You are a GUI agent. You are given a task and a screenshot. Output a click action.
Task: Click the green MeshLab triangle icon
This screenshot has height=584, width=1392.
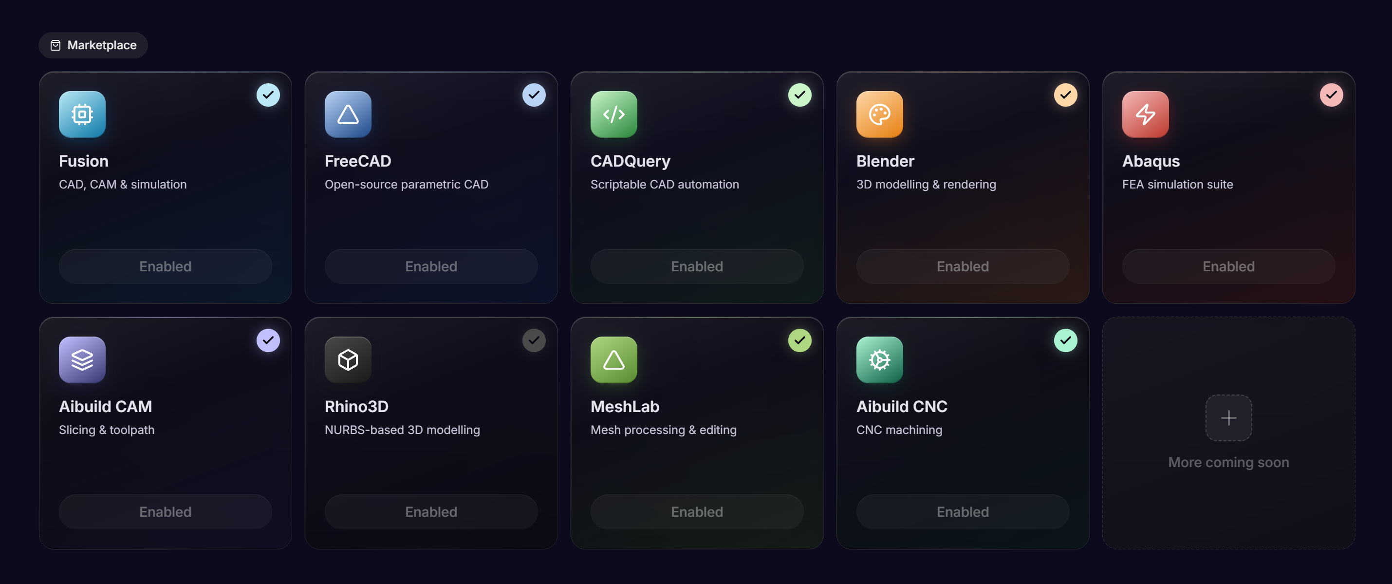coord(614,360)
